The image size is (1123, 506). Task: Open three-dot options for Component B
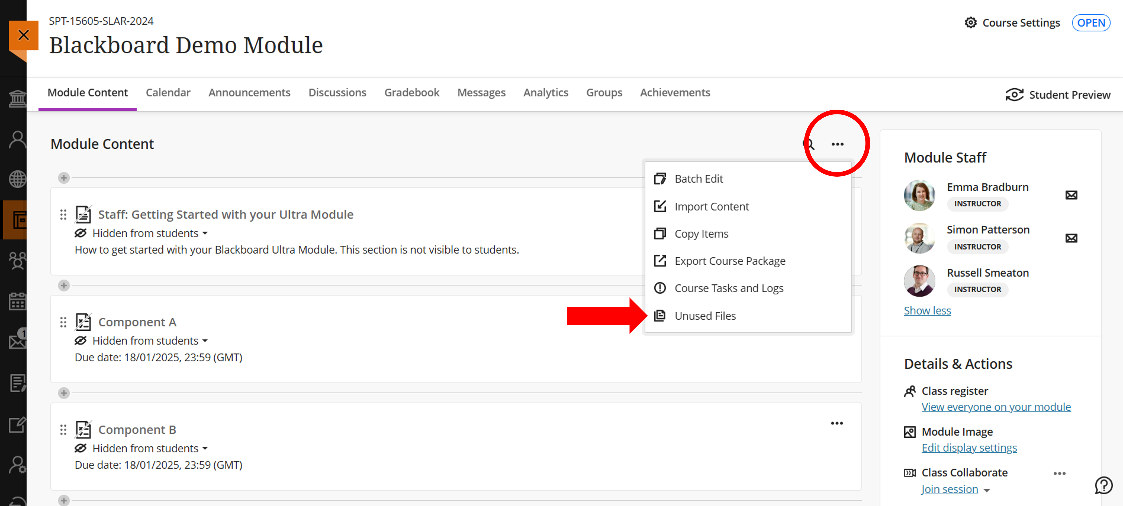coord(837,423)
